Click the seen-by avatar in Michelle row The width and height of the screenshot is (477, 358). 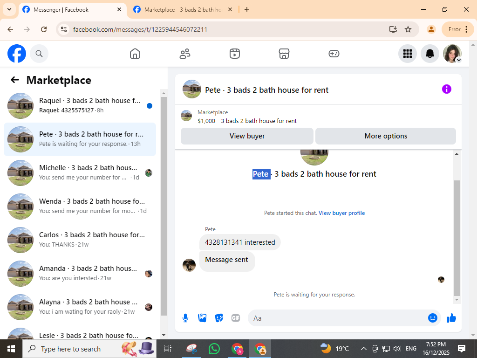click(149, 173)
